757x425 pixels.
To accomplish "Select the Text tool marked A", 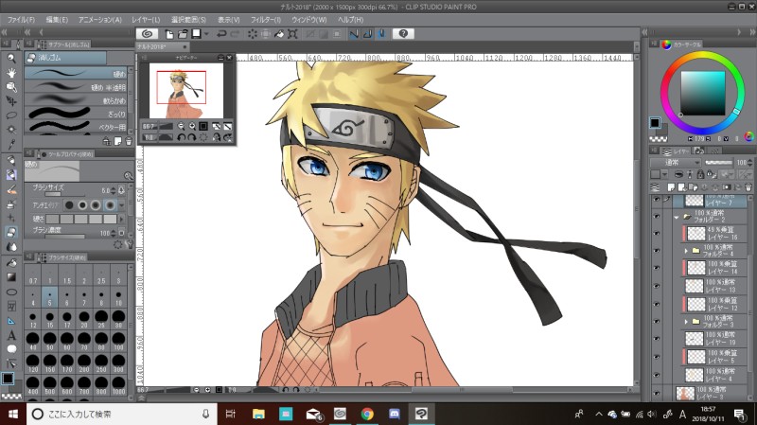I will tap(11, 335).
